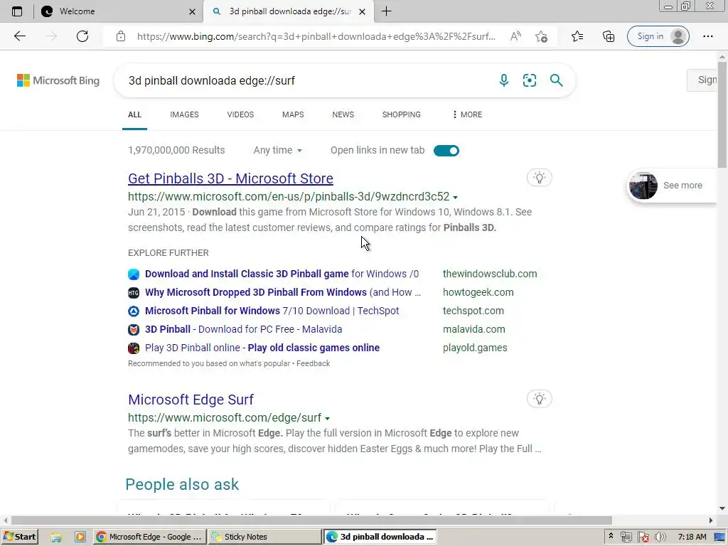Open Windows Explorer from taskbar
The image size is (728, 546).
coord(56,537)
